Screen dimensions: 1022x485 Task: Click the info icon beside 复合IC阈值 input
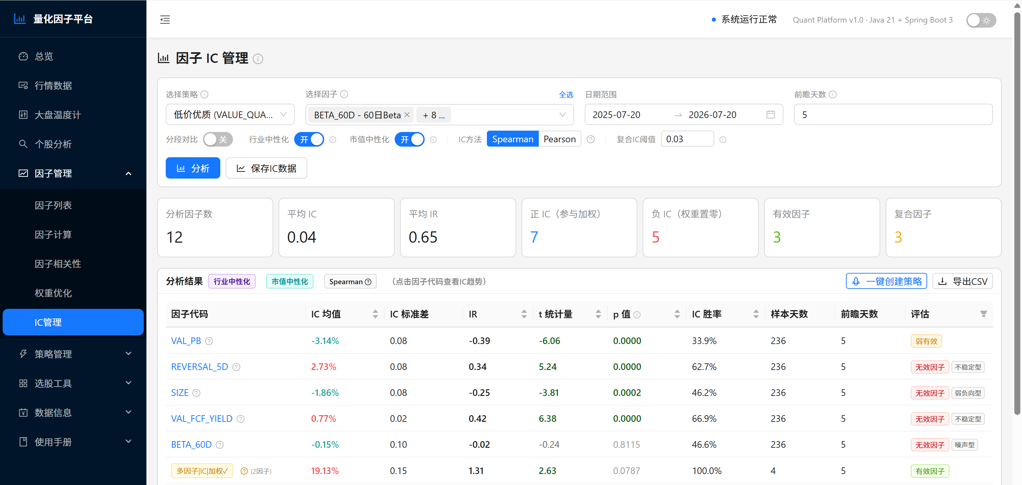pos(723,140)
